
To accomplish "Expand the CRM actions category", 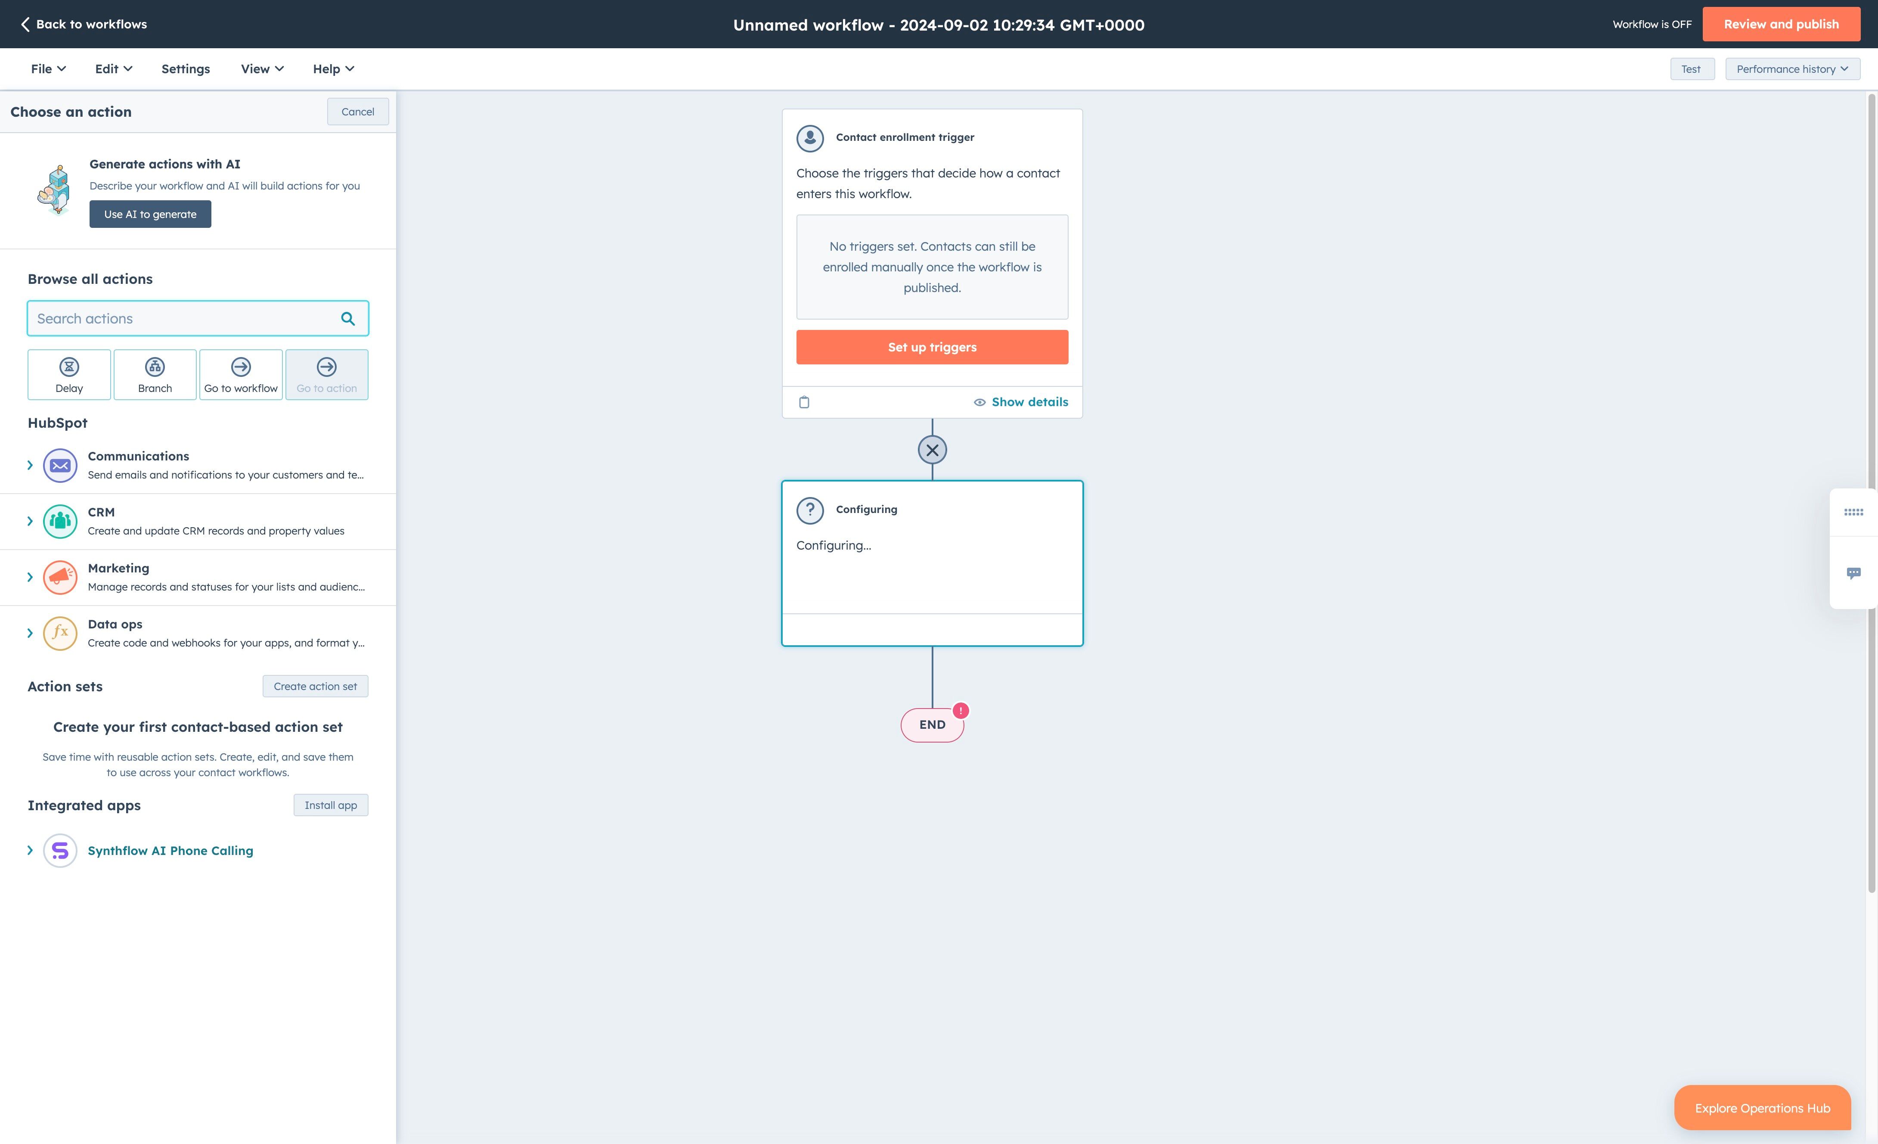I will tap(30, 522).
